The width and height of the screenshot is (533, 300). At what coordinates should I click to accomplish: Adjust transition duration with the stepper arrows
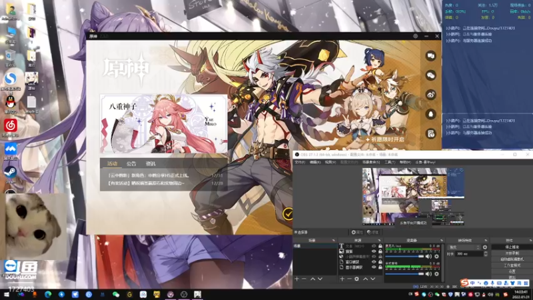[486, 254]
